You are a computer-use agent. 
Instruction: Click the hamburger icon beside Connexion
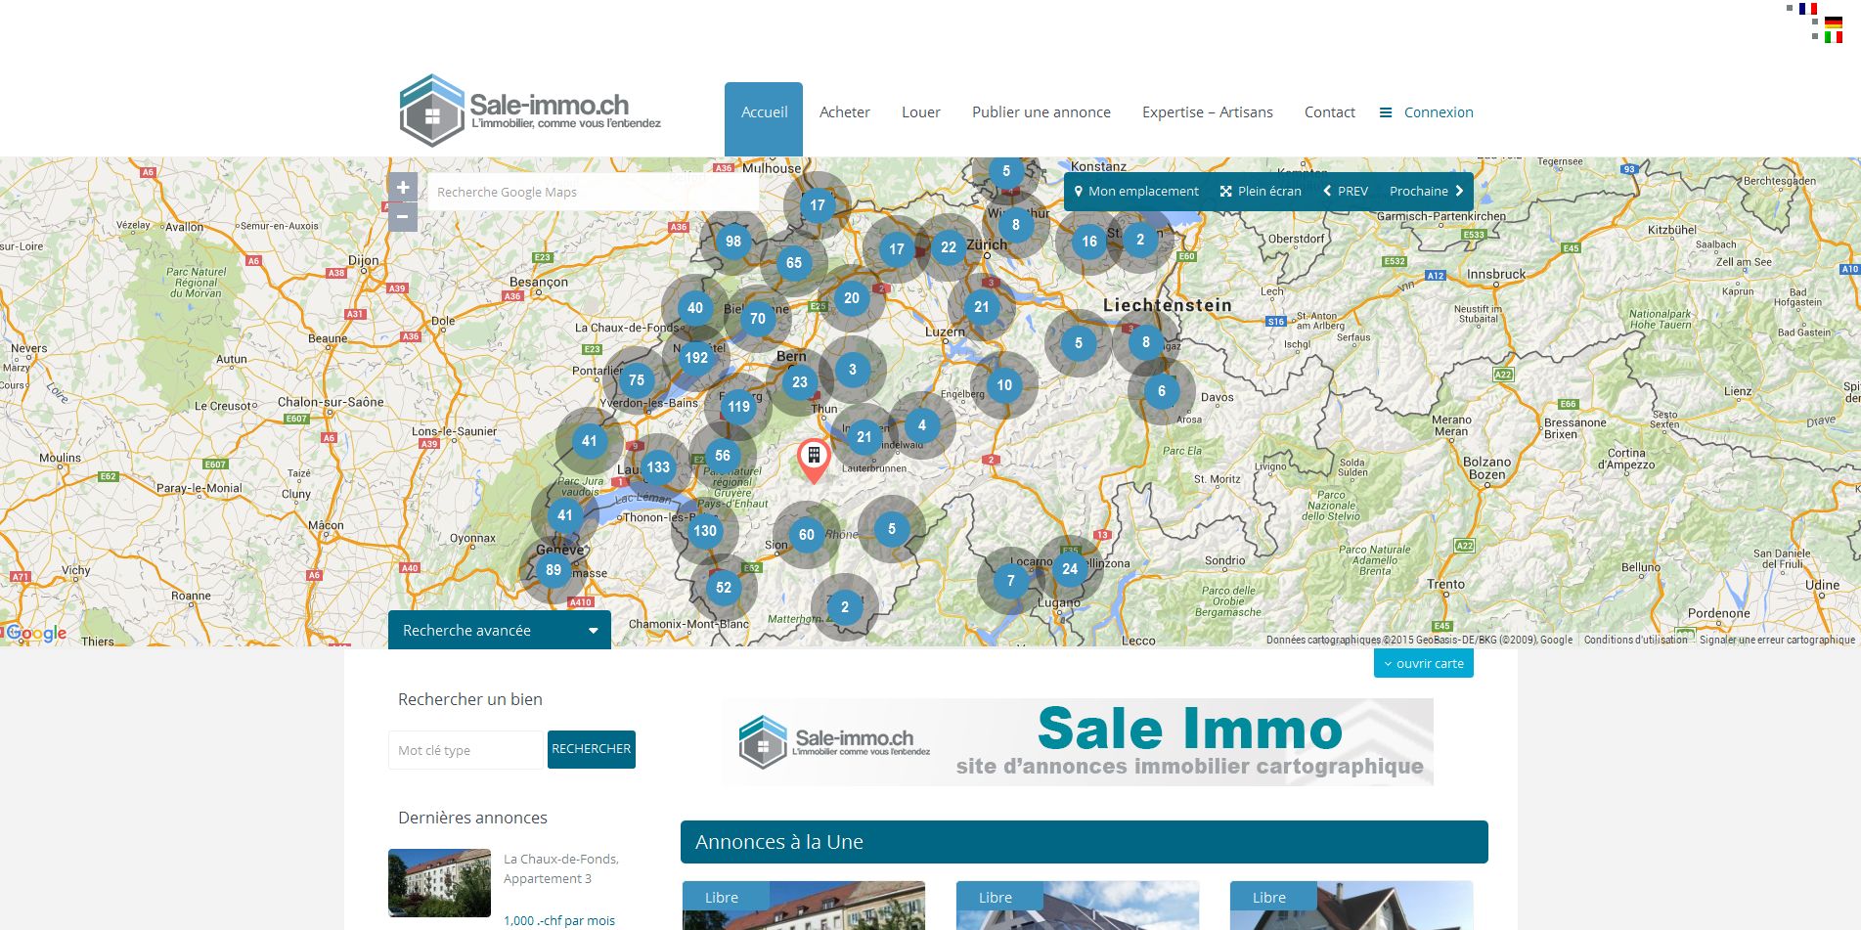click(1386, 112)
